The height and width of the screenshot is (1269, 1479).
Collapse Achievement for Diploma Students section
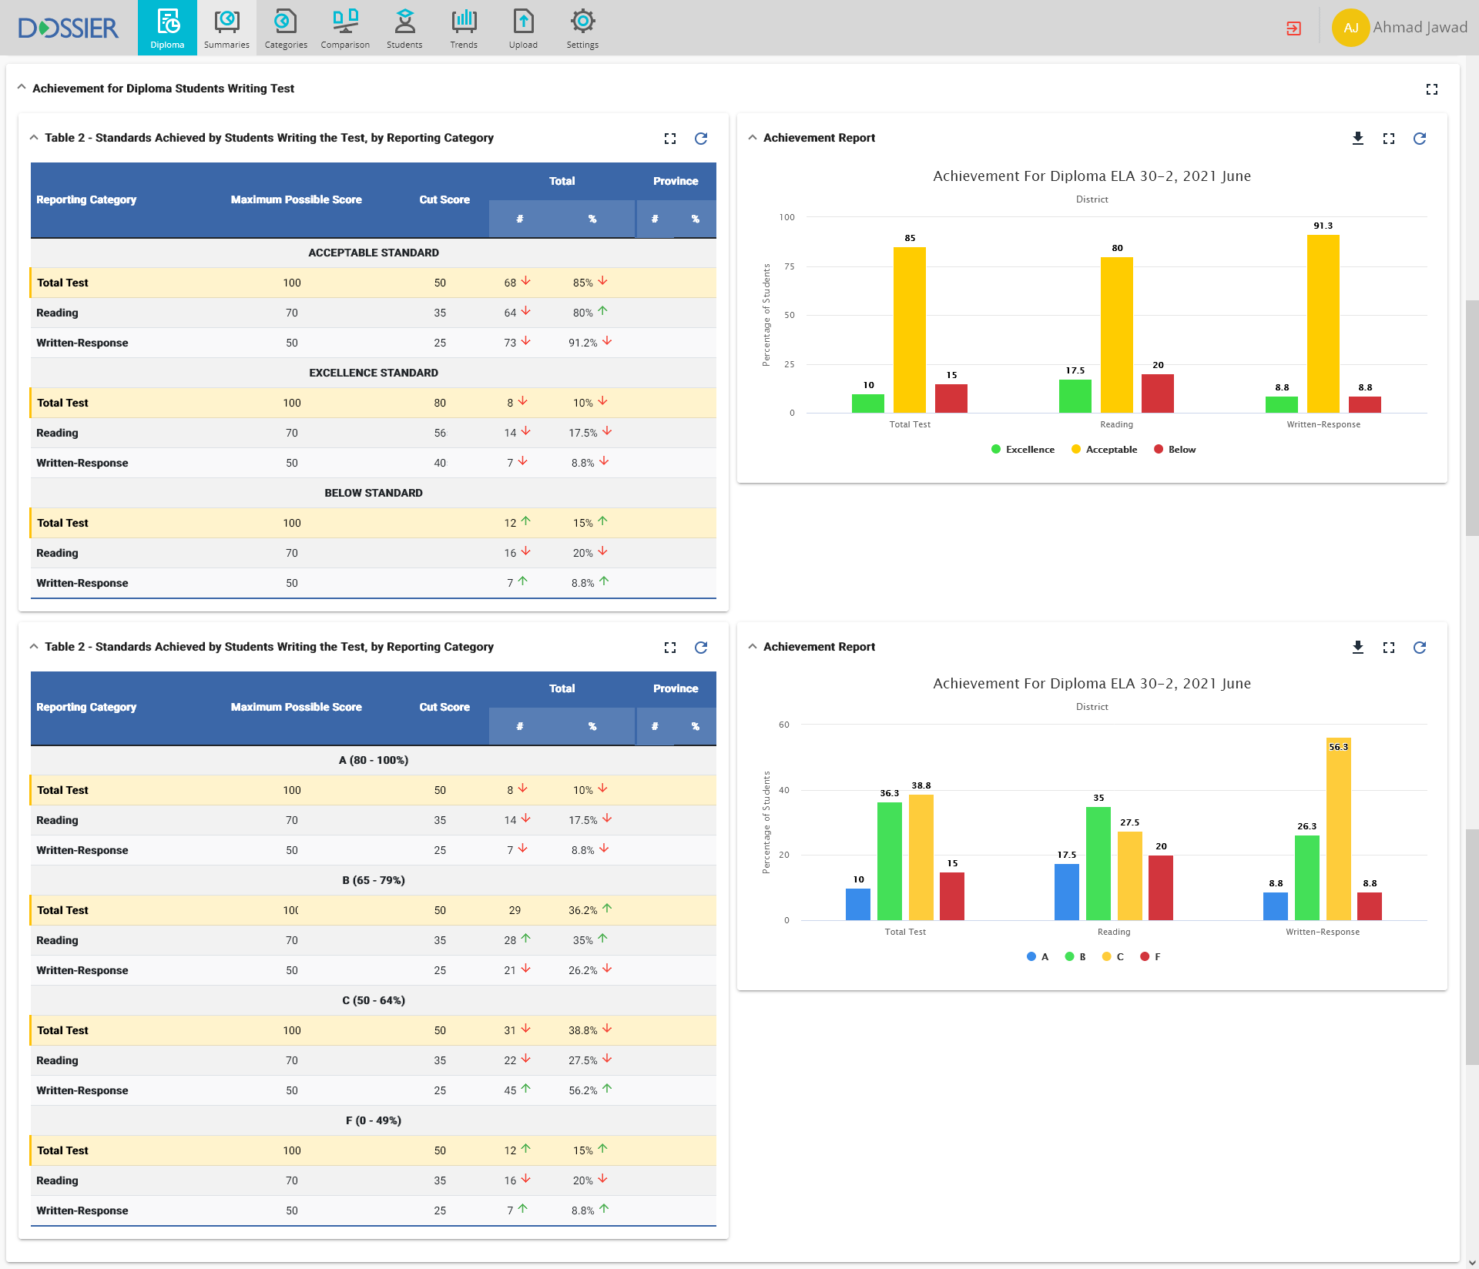coord(22,88)
